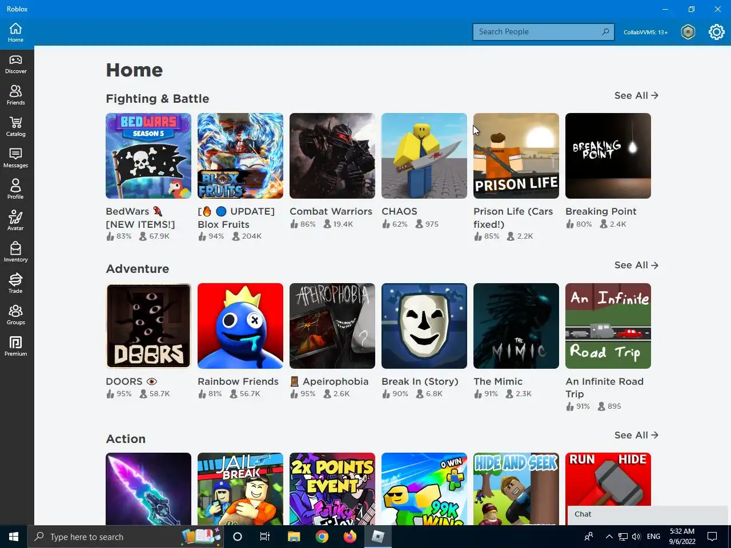Screen dimensions: 731x548
Task: Open the taskbar clock and date
Action: (682, 537)
